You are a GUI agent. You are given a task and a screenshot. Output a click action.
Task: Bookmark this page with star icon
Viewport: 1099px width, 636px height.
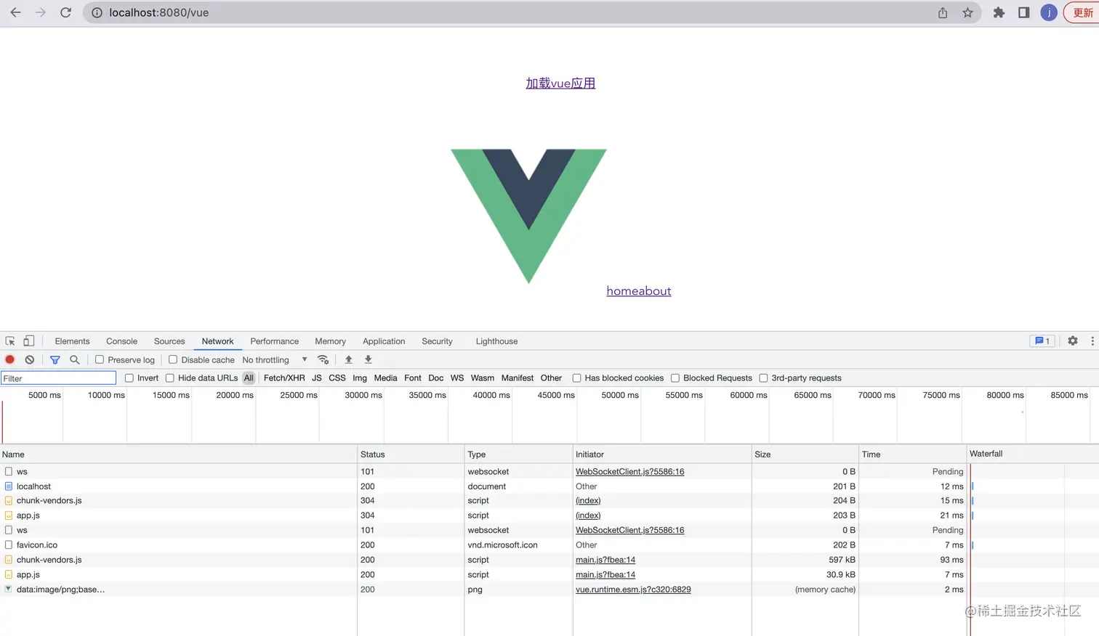click(x=967, y=12)
